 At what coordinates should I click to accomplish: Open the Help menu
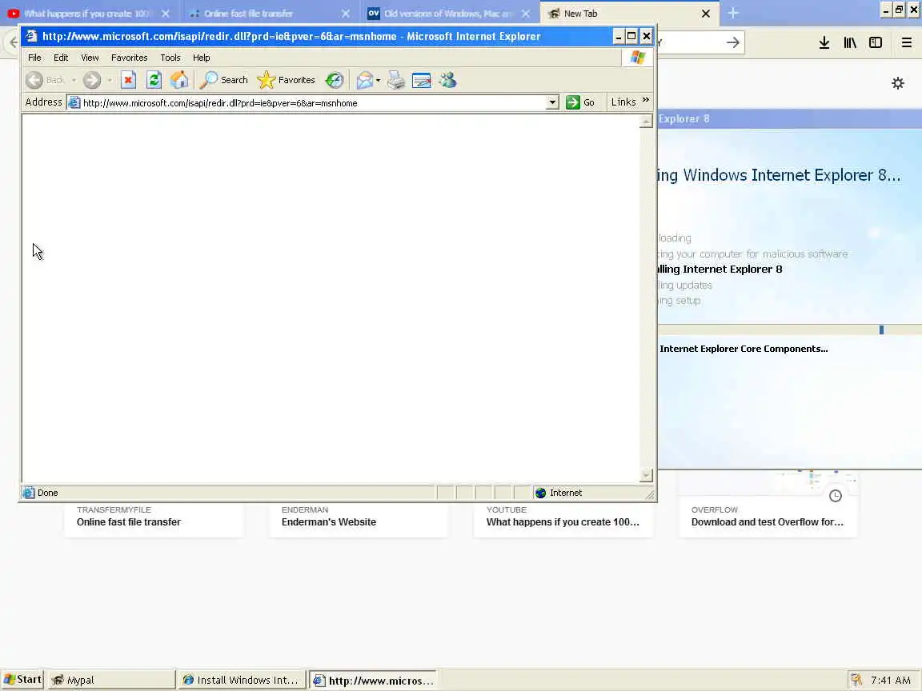point(201,58)
